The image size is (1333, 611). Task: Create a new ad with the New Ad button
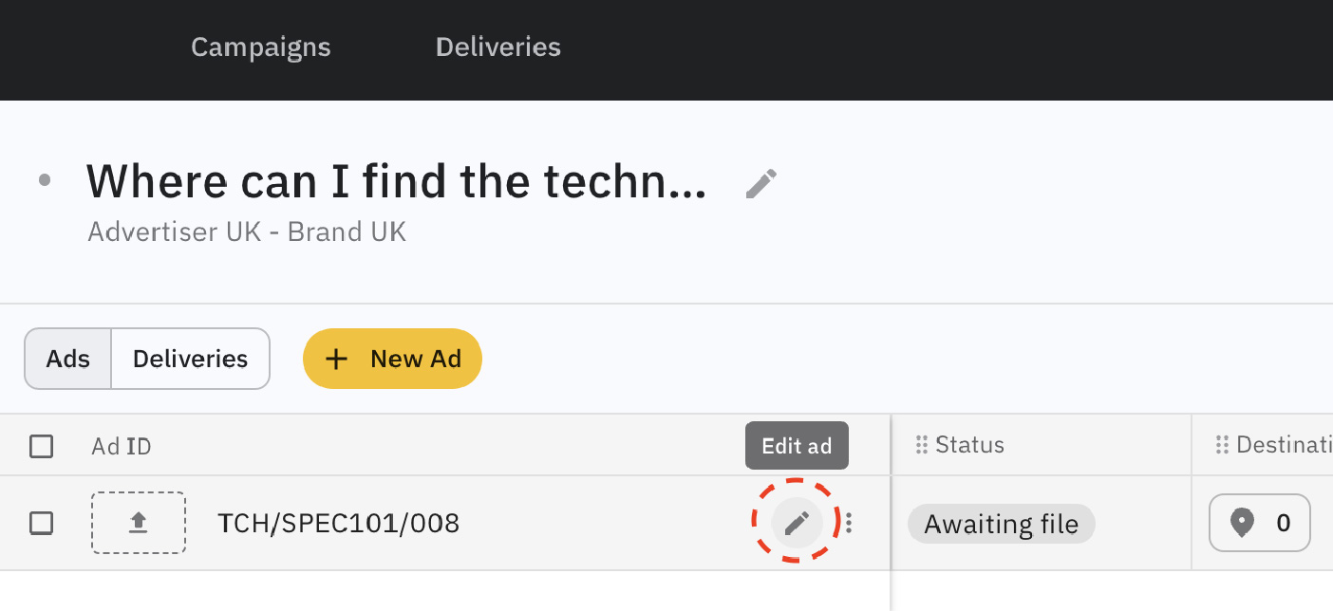(x=392, y=359)
